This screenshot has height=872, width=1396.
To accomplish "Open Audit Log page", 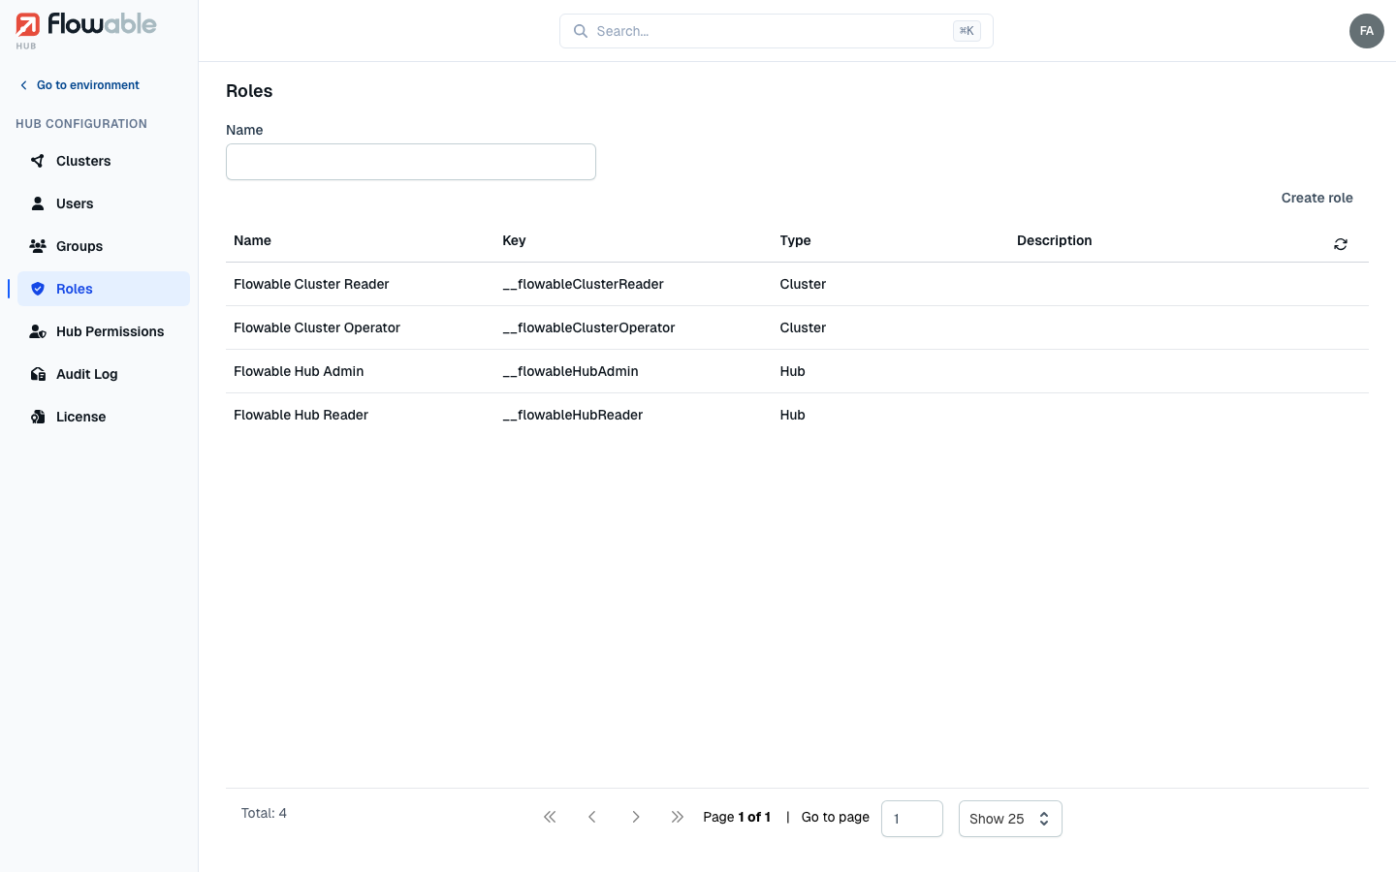I will click(x=104, y=374).
